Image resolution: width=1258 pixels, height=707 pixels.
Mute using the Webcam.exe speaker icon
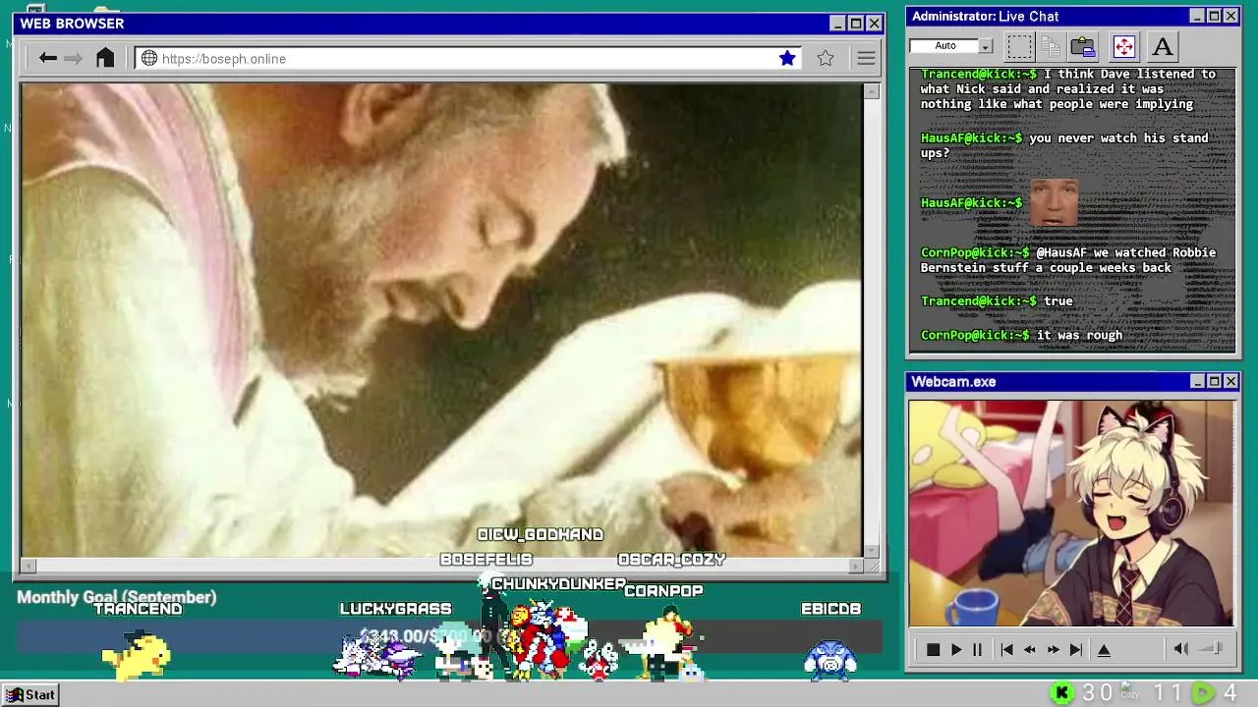[1180, 648]
